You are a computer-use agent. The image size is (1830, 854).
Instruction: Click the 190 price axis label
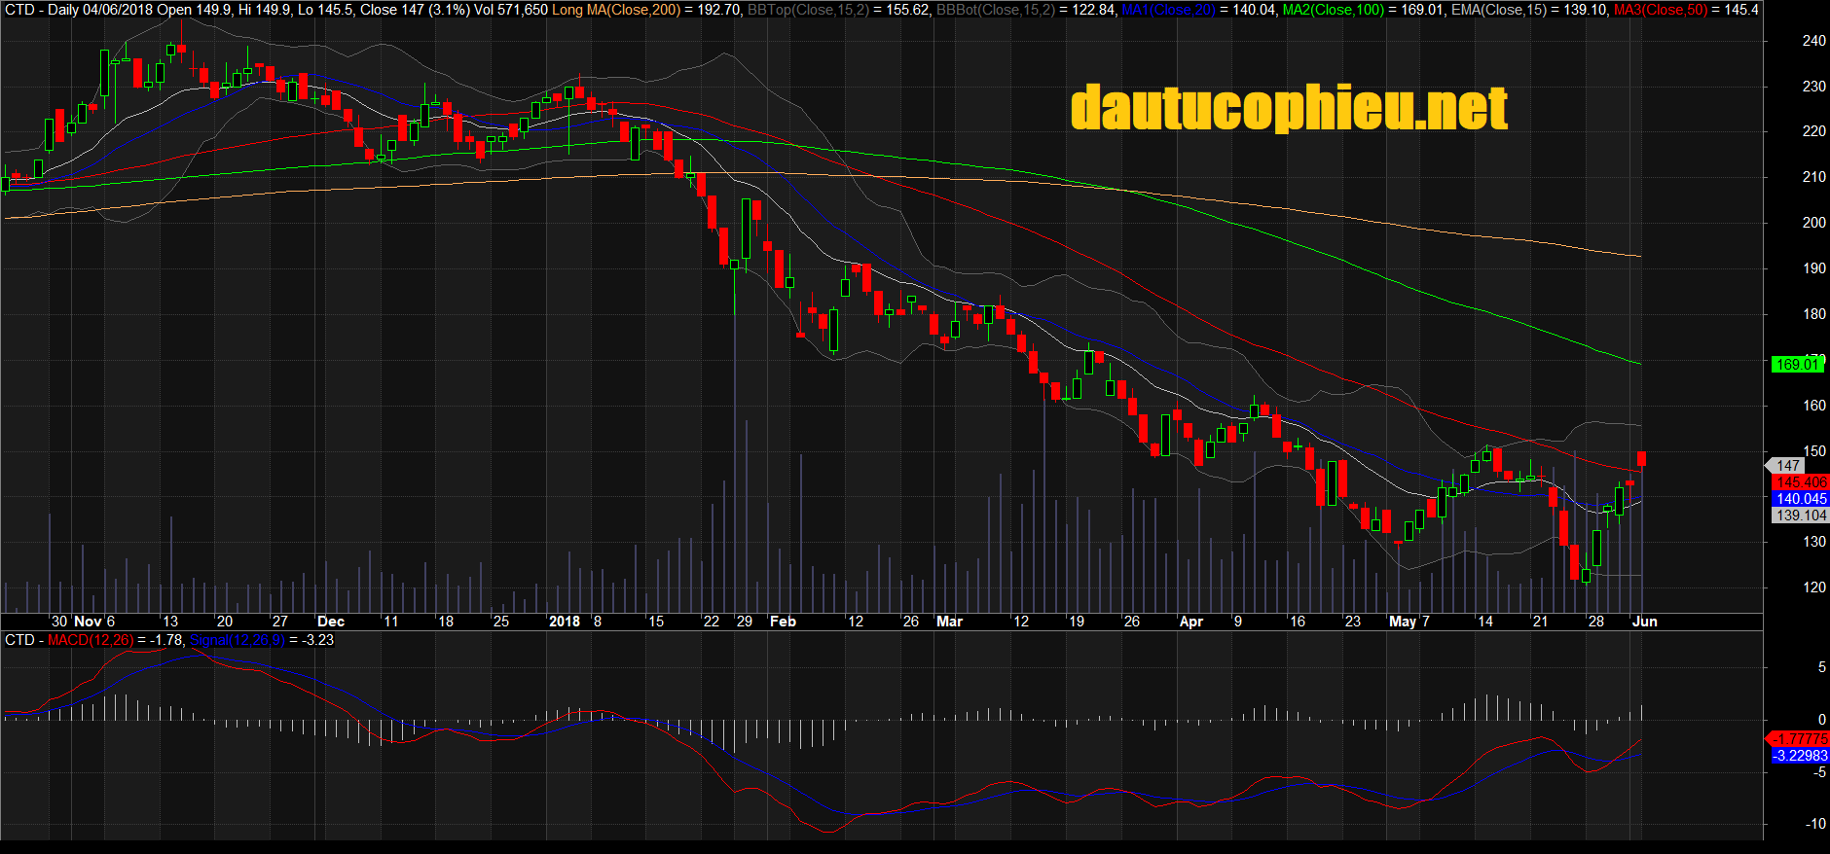pos(1813,268)
